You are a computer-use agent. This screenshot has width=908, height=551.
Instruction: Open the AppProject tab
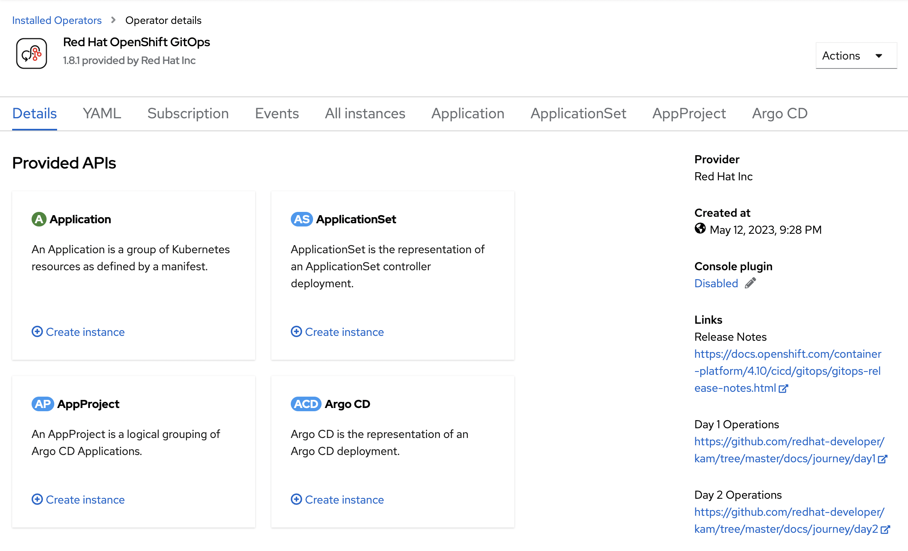[689, 113]
